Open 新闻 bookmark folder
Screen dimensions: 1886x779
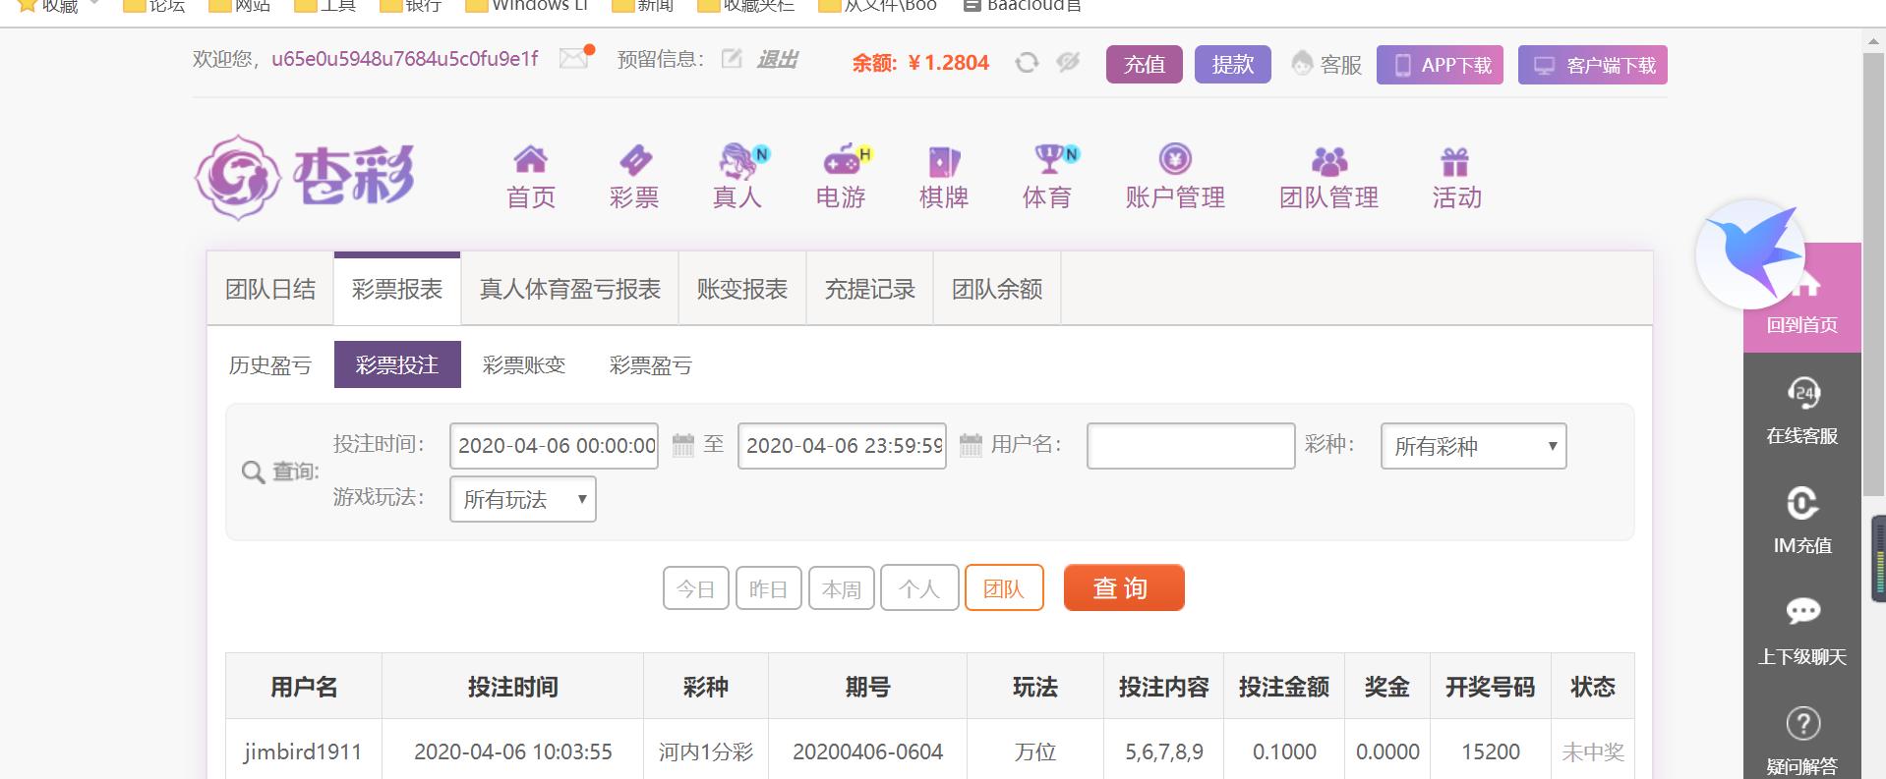pos(643,6)
